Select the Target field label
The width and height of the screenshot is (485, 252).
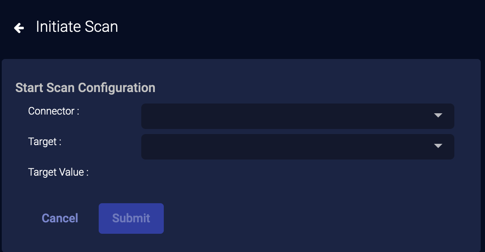[x=45, y=142]
